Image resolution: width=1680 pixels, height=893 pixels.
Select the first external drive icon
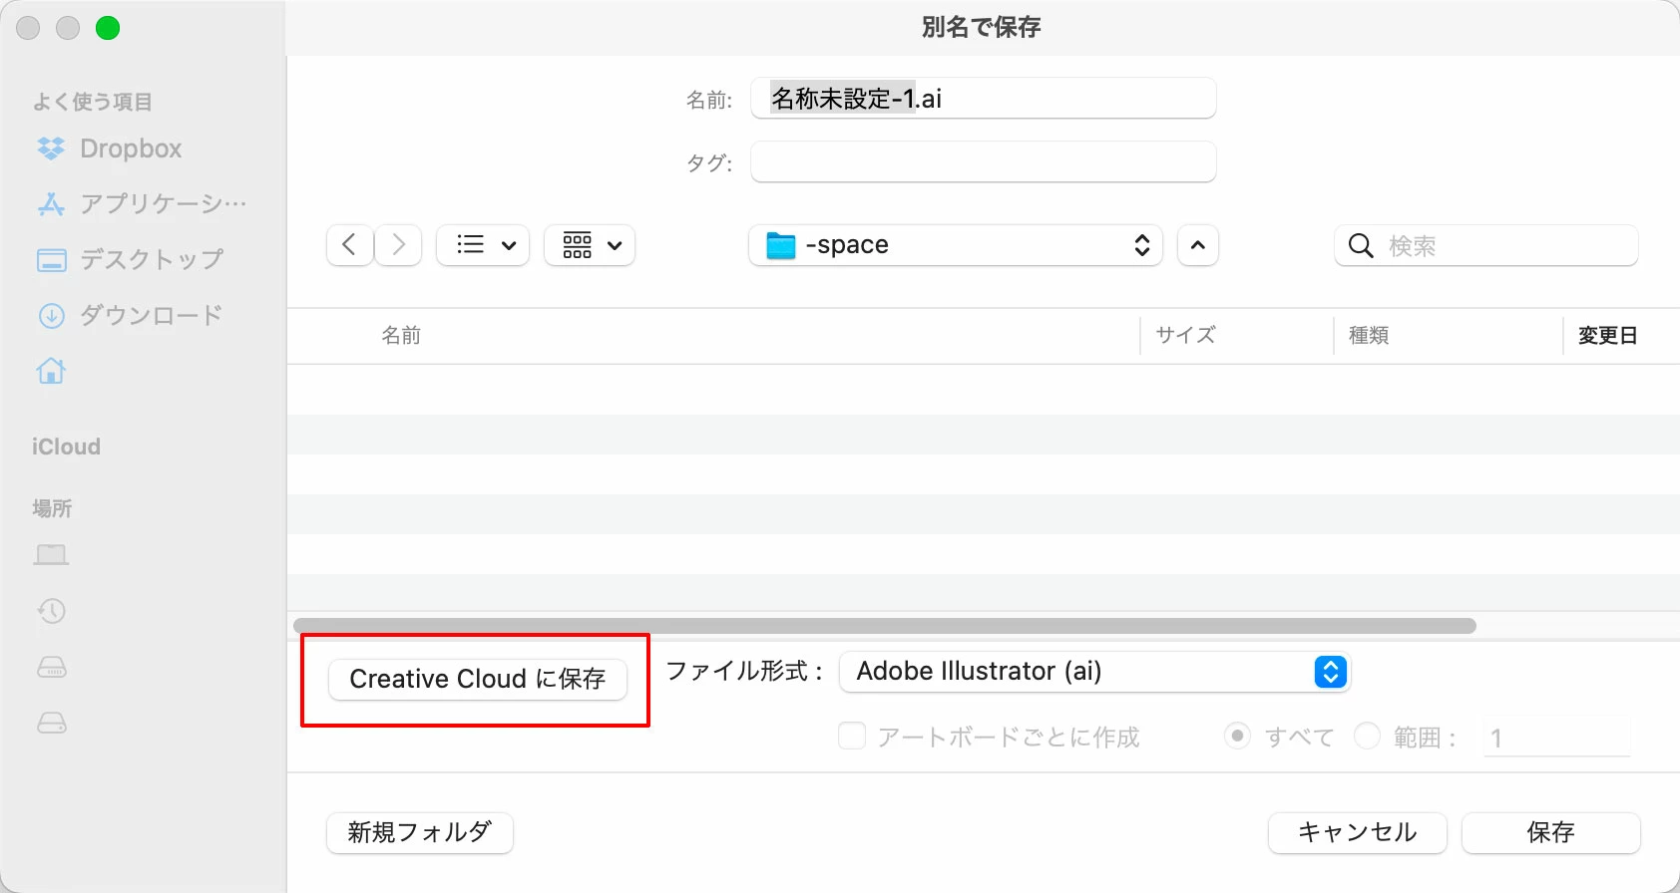(51, 667)
